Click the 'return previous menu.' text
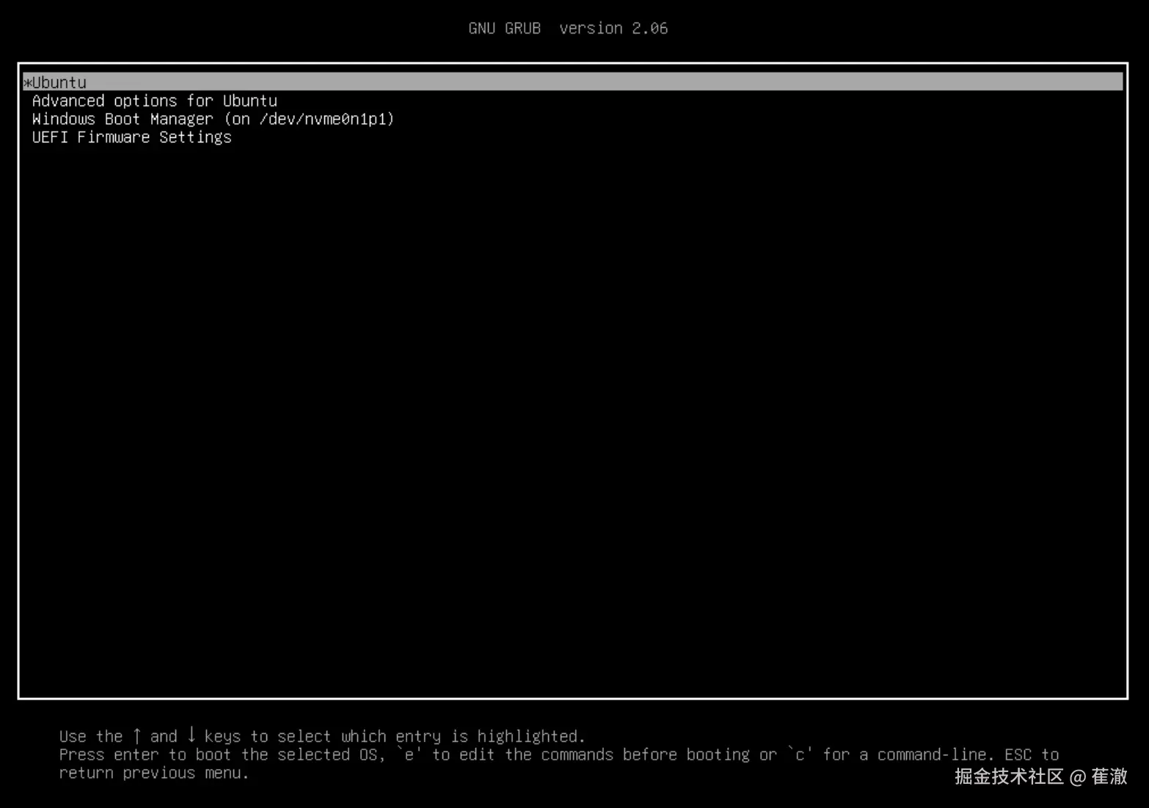 coord(154,773)
